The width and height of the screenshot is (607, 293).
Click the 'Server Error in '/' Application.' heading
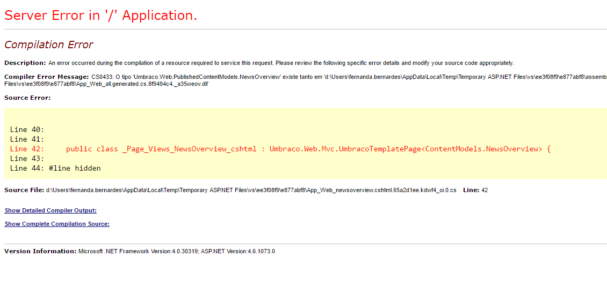pos(100,15)
